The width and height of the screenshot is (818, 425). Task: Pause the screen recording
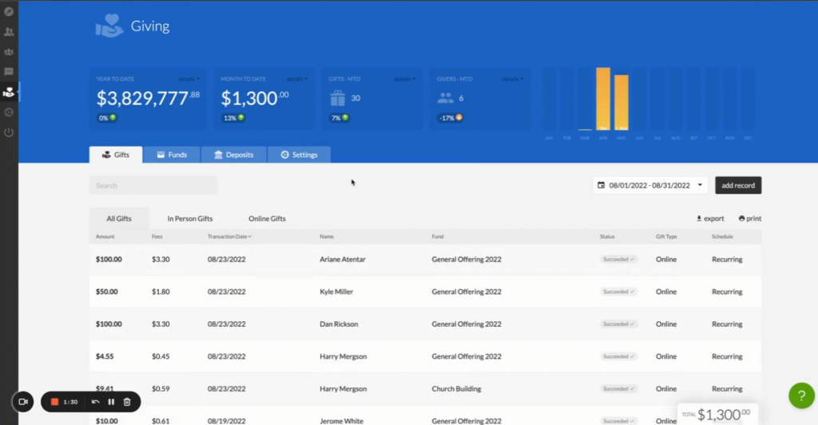pos(111,402)
